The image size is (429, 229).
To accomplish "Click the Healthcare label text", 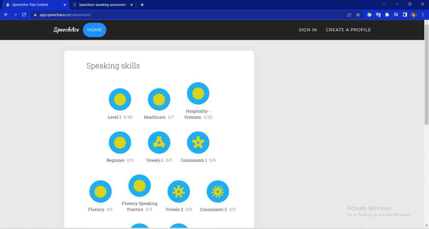I will [154, 117].
